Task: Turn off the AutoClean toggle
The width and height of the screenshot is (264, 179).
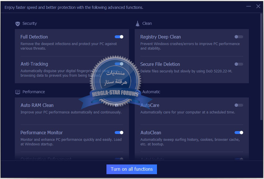Action: 239,133
